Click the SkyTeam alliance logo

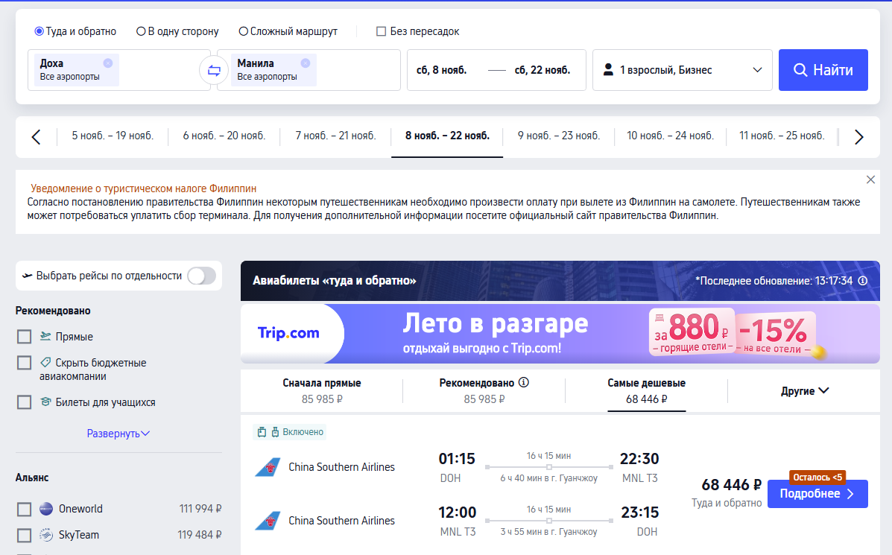pos(46,535)
